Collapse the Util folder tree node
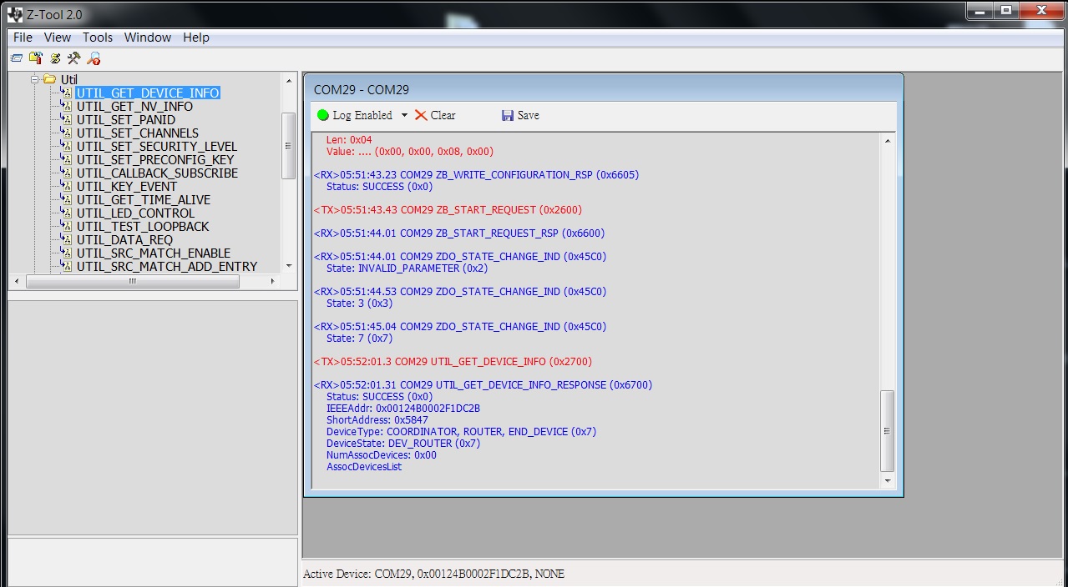Image resolution: width=1068 pixels, height=587 pixels. [35, 80]
